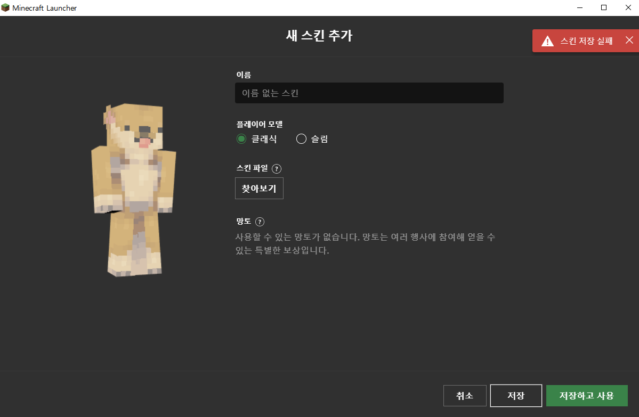The height and width of the screenshot is (417, 639).
Task: Click the skin character preview model
Action: point(134,190)
